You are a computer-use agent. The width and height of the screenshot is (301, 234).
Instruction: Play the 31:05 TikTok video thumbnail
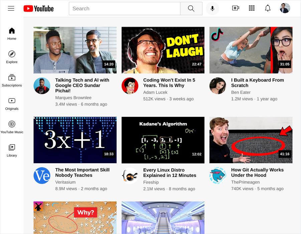point(251,50)
